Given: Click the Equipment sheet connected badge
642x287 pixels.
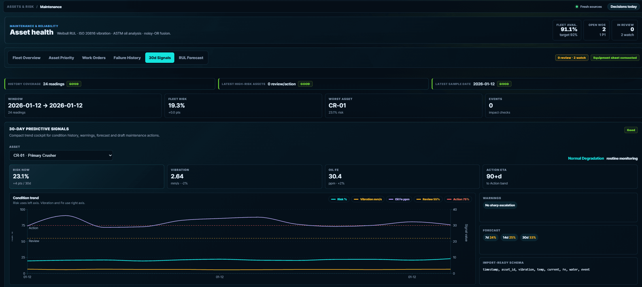Looking at the screenshot, I should coord(615,58).
